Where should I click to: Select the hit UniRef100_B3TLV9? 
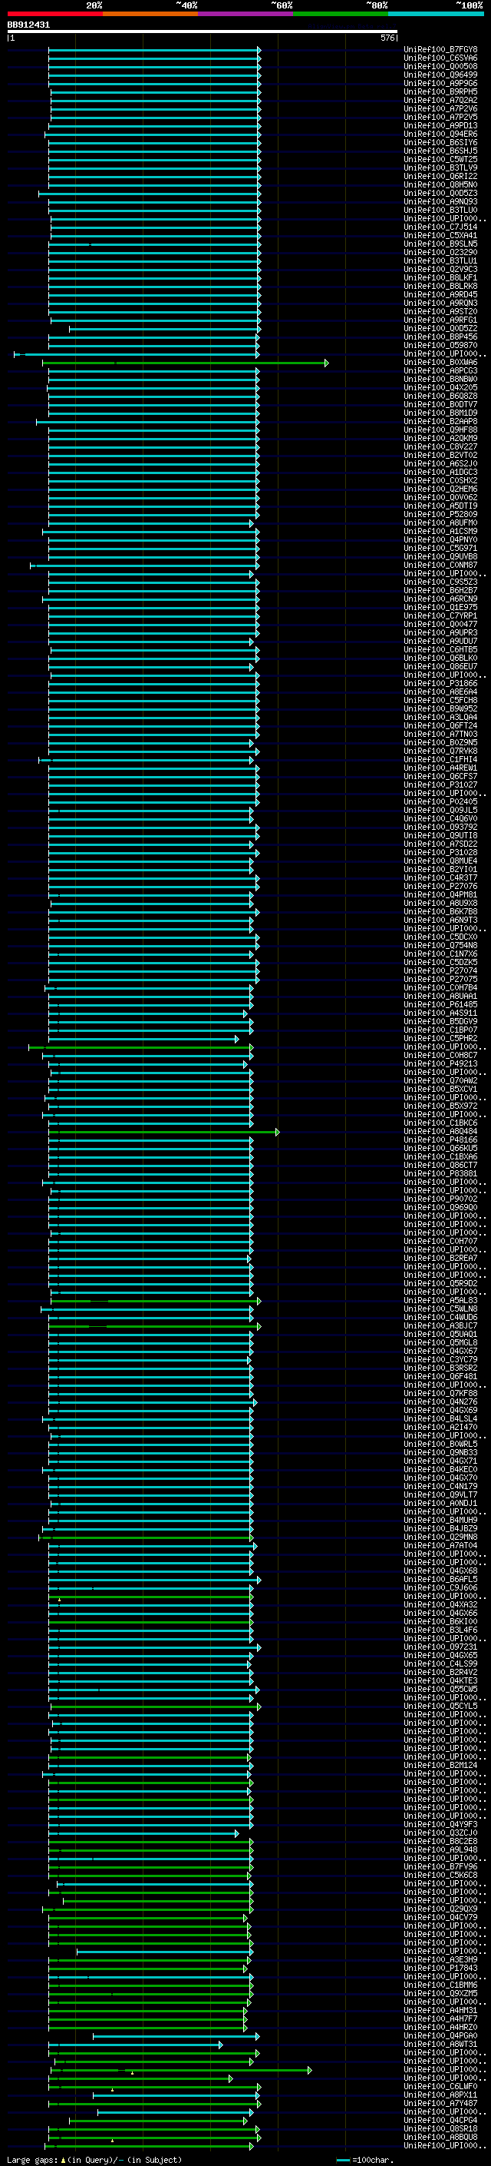pos(440,168)
